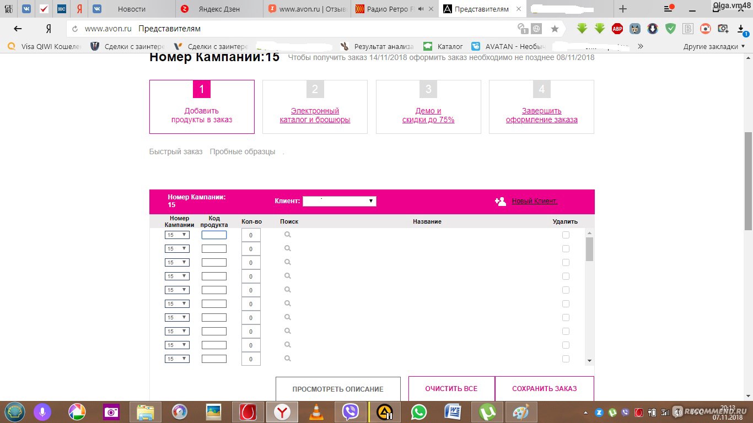Switch to the Новости browser tab
Screen dimensions: 753x423
click(132, 9)
